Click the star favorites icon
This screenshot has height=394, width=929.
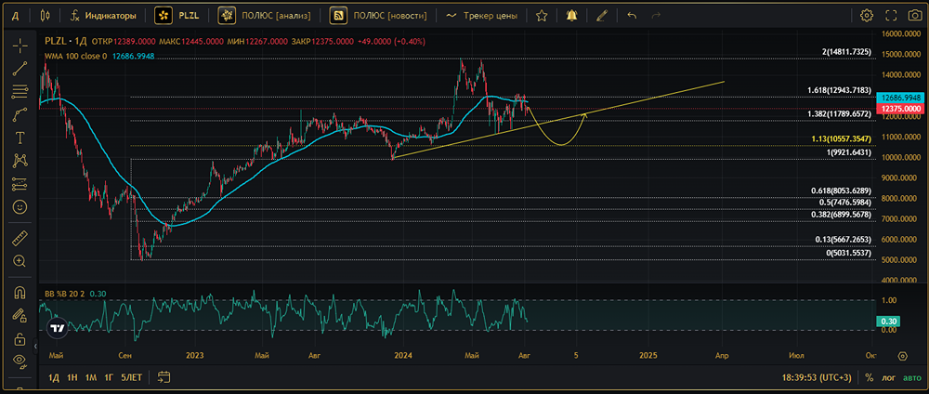541,16
